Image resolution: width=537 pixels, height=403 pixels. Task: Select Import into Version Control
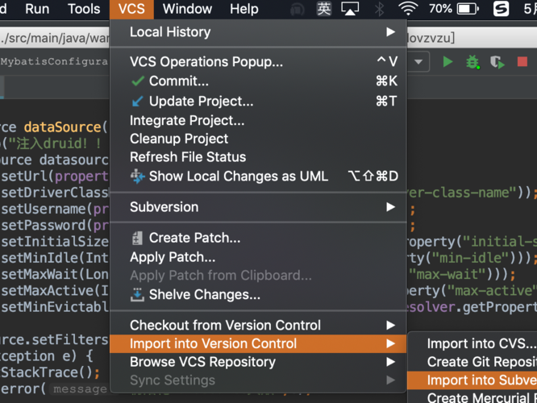click(258, 344)
